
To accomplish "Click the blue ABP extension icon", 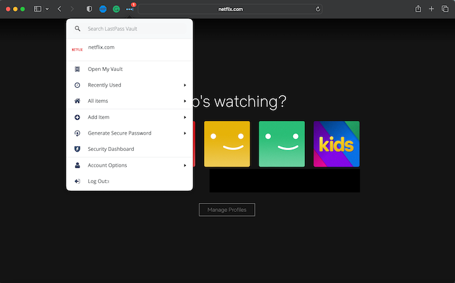I will (103, 9).
